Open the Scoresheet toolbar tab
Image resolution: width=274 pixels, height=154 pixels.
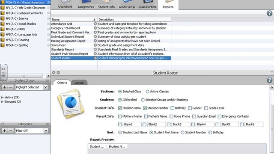[65, 5]
